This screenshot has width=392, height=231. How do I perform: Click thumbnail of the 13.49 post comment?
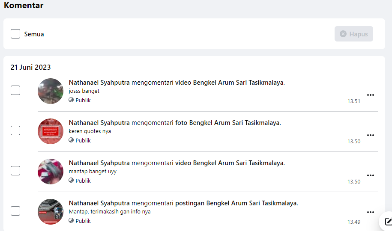coord(51,212)
